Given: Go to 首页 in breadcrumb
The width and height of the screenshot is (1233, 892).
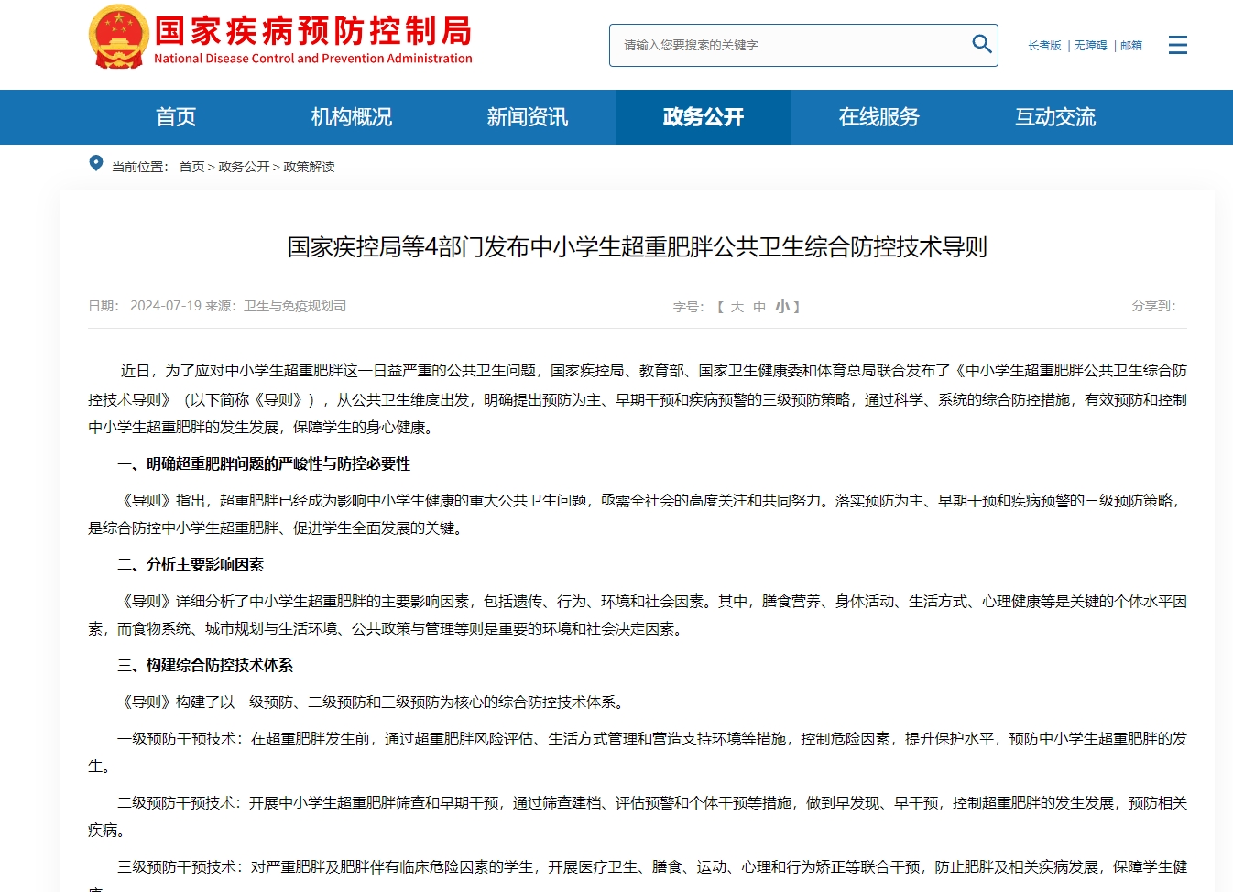Looking at the screenshot, I should coord(191,167).
